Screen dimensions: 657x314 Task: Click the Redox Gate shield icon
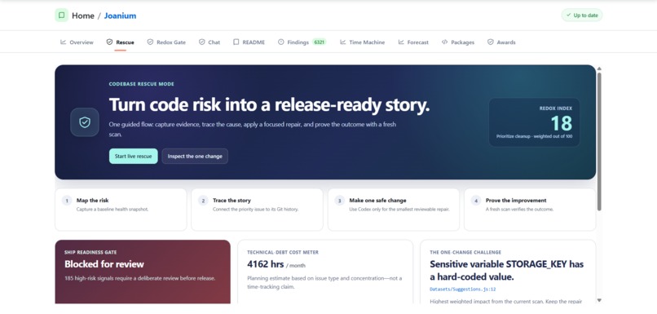tap(150, 42)
